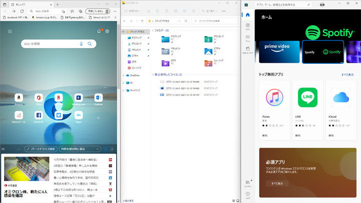Open Yahoo shopping bookmark in favorites bar
Viewport: 361px width, 203px height.
click(99, 17)
